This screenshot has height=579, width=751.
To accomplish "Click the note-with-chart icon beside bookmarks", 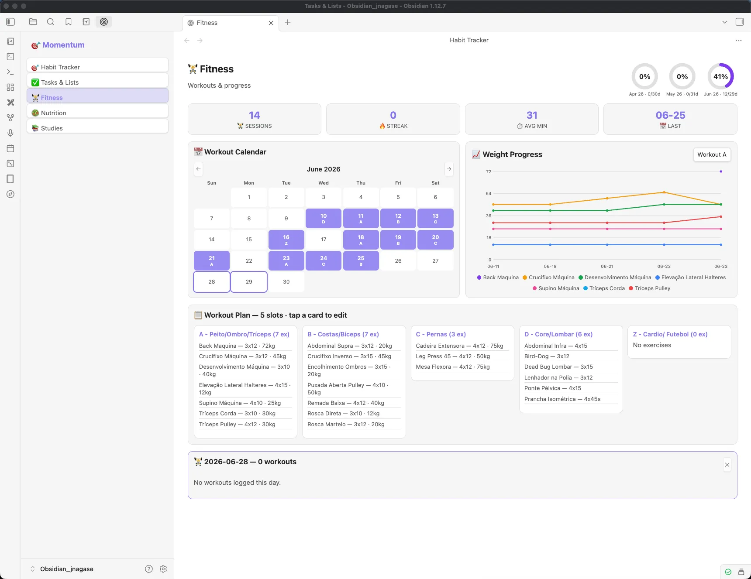I will pyautogui.click(x=86, y=22).
